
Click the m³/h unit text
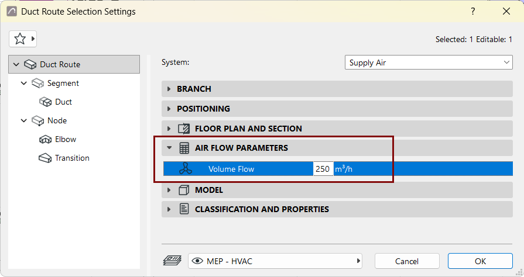tap(344, 169)
